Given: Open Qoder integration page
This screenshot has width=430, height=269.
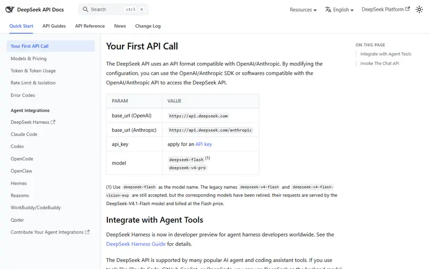Looking at the screenshot, I should [x=17, y=220].
